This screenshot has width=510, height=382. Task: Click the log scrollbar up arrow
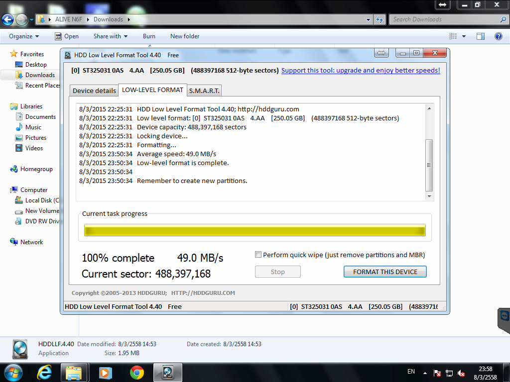click(x=429, y=108)
